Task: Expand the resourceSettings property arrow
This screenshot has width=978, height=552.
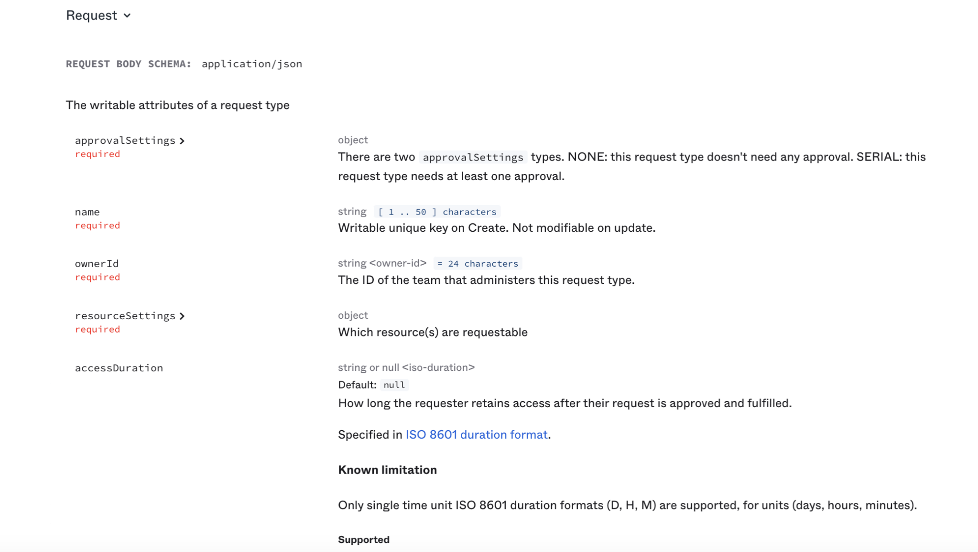Action: point(182,316)
